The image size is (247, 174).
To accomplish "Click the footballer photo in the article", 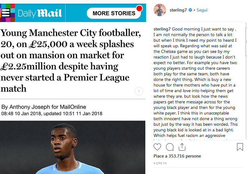I will pos(73,148).
